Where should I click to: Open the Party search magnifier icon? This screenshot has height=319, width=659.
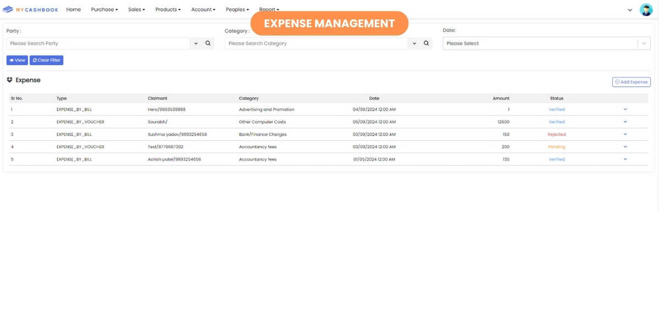(207, 43)
